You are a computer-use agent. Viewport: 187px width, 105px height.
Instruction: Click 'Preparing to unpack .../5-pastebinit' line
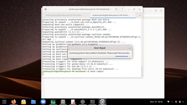click(x=77, y=29)
